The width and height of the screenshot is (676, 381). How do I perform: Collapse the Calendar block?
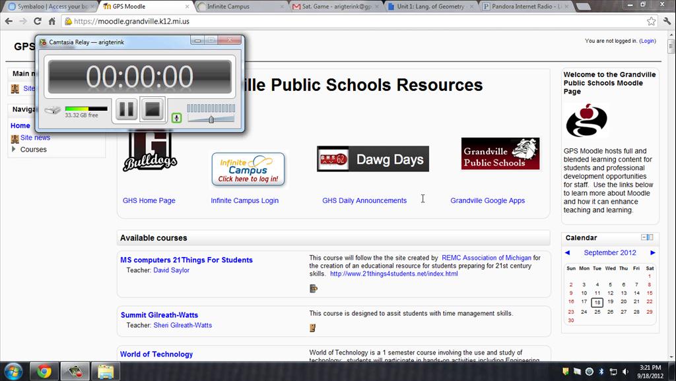point(644,237)
